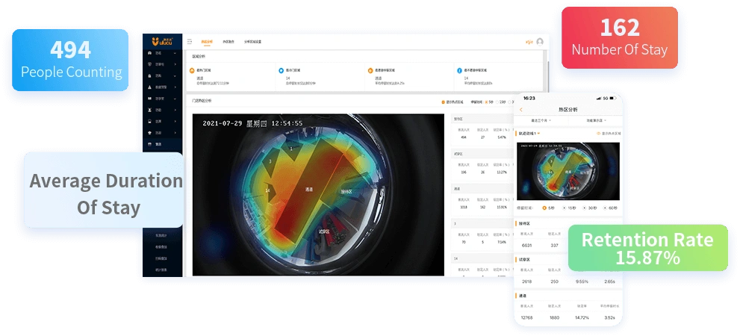Toggle the show-heat-area checkbox above the desktop heatmap
Viewport: 740px width, 336px height.
[443, 102]
